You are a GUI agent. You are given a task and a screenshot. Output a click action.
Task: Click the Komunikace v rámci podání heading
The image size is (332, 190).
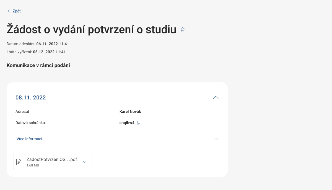point(38,65)
